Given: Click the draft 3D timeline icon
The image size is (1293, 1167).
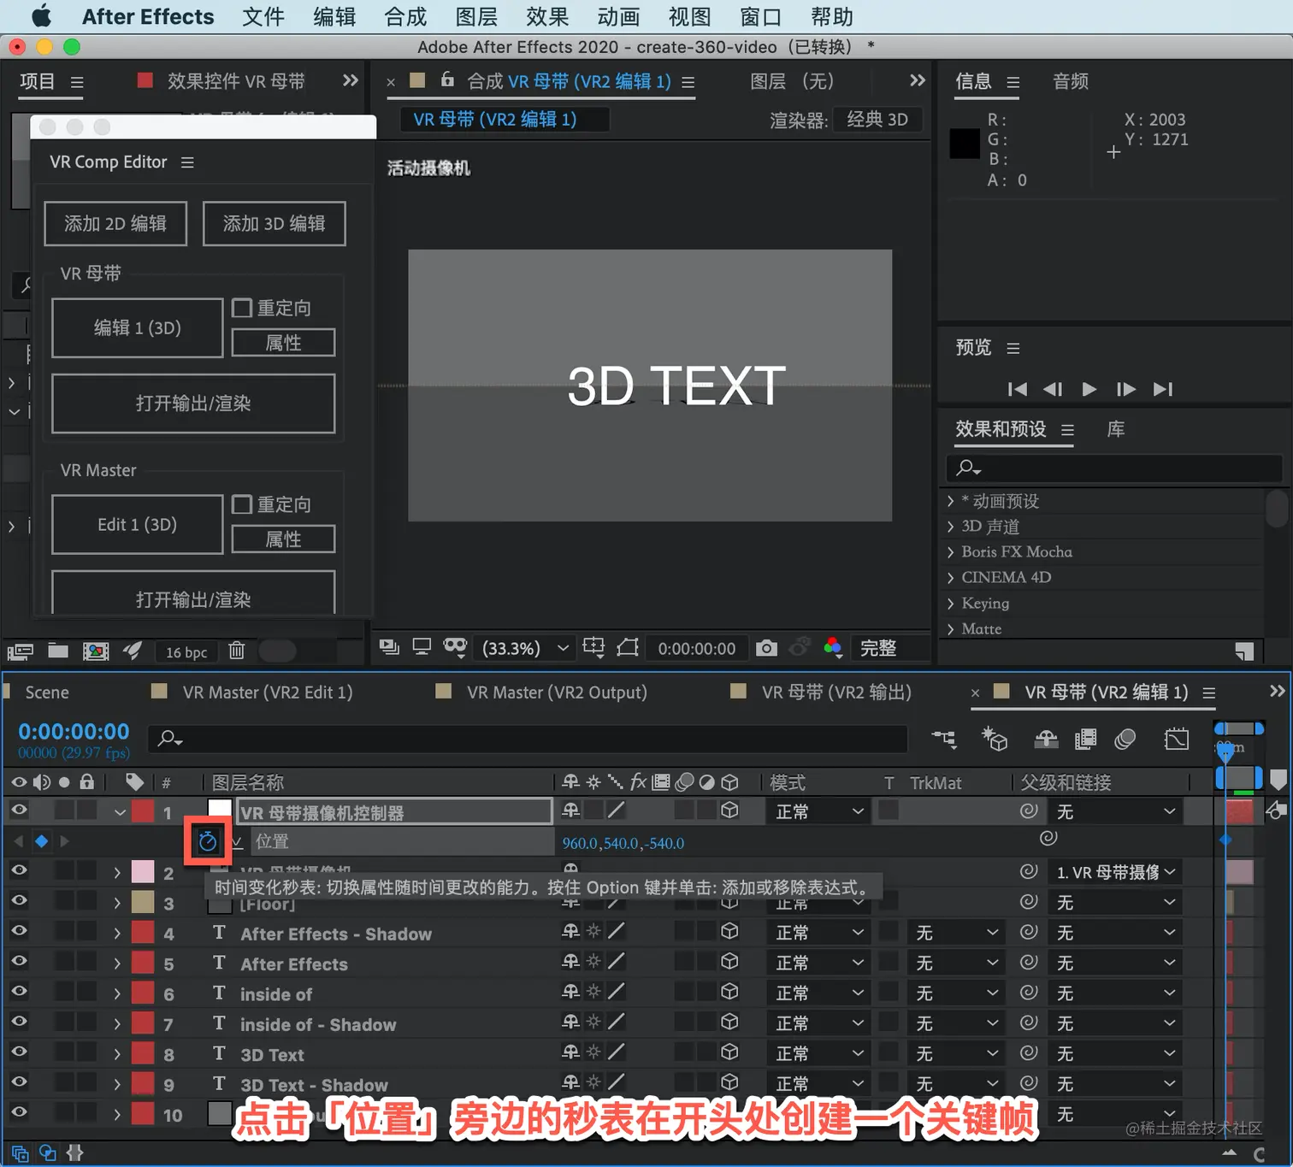Looking at the screenshot, I should click(x=995, y=739).
